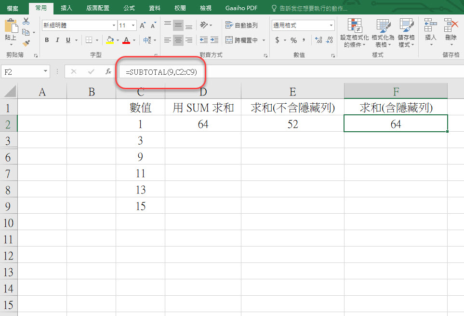Viewport: 464px width, 316px height.
Task: Click the Increase Font Size icon
Action: pos(143,26)
